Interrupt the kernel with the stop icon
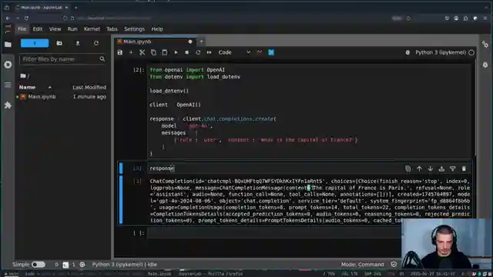Screen dimensions: 493x277 [x=186, y=52]
